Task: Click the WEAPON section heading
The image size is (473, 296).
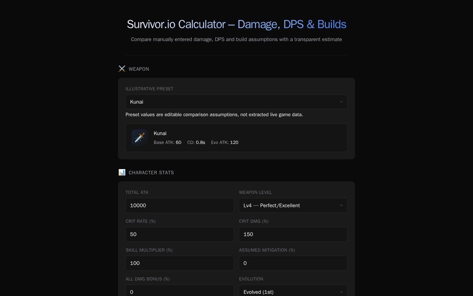Action: (x=139, y=69)
